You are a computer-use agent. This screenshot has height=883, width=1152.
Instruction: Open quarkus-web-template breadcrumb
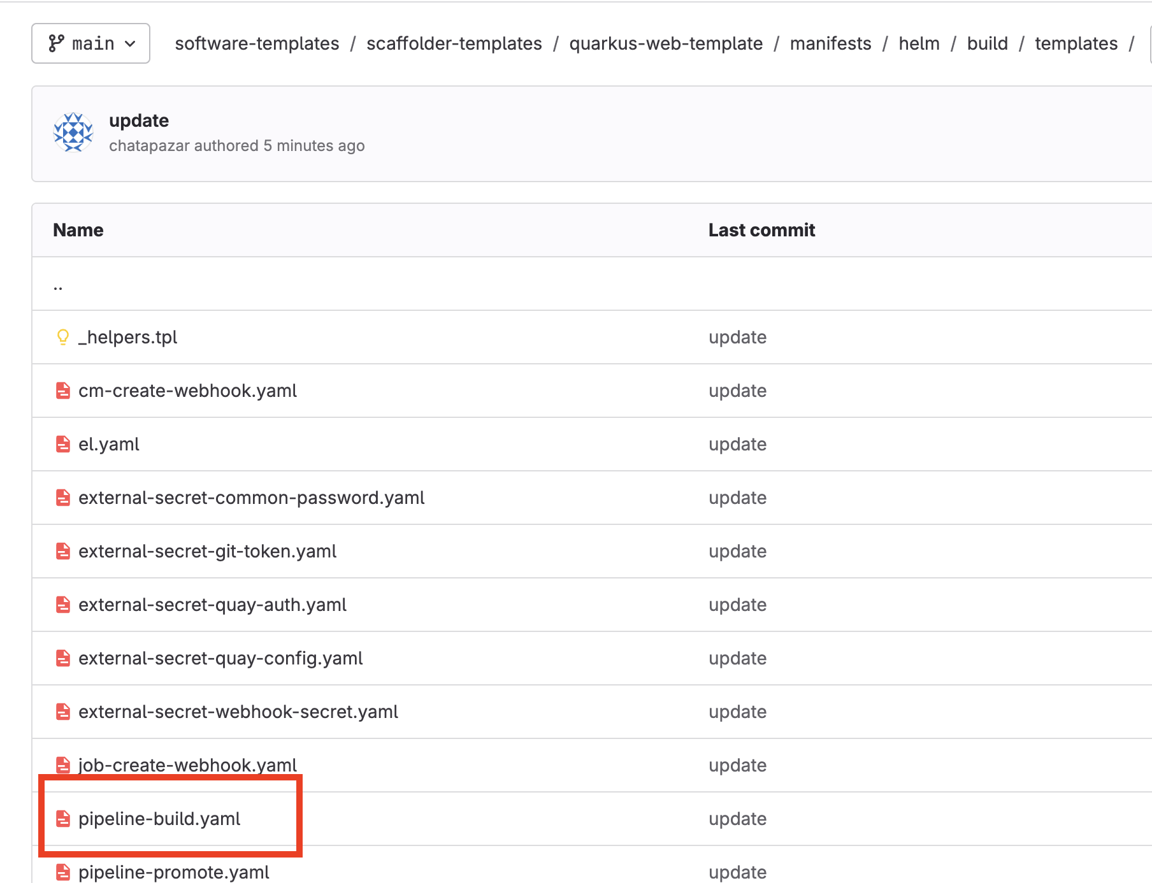pos(666,43)
